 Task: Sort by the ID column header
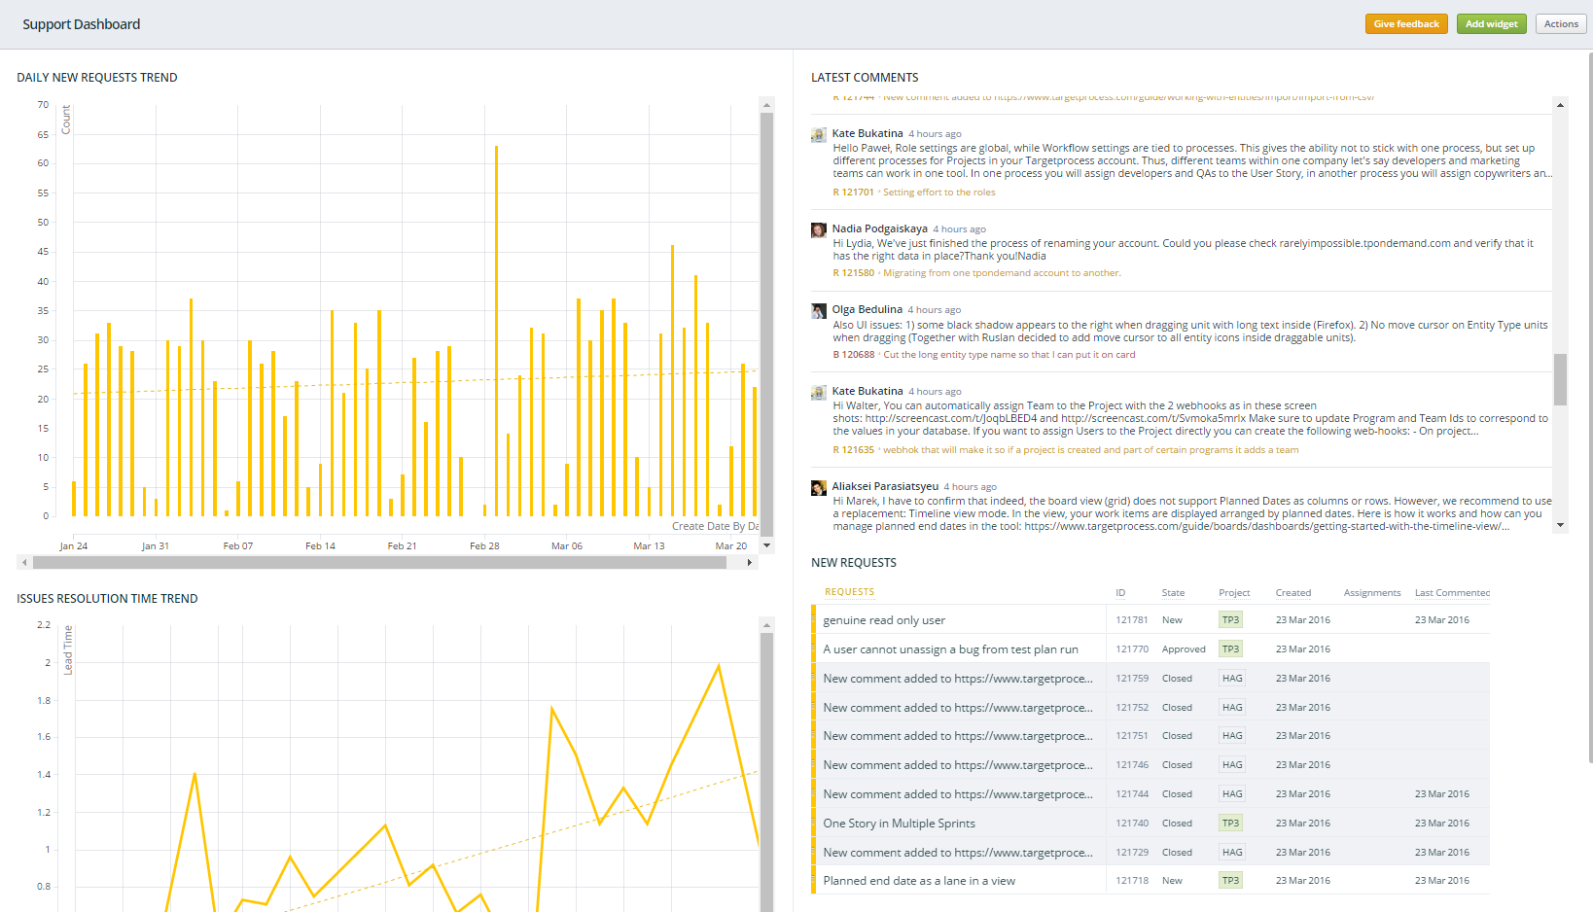click(1120, 593)
